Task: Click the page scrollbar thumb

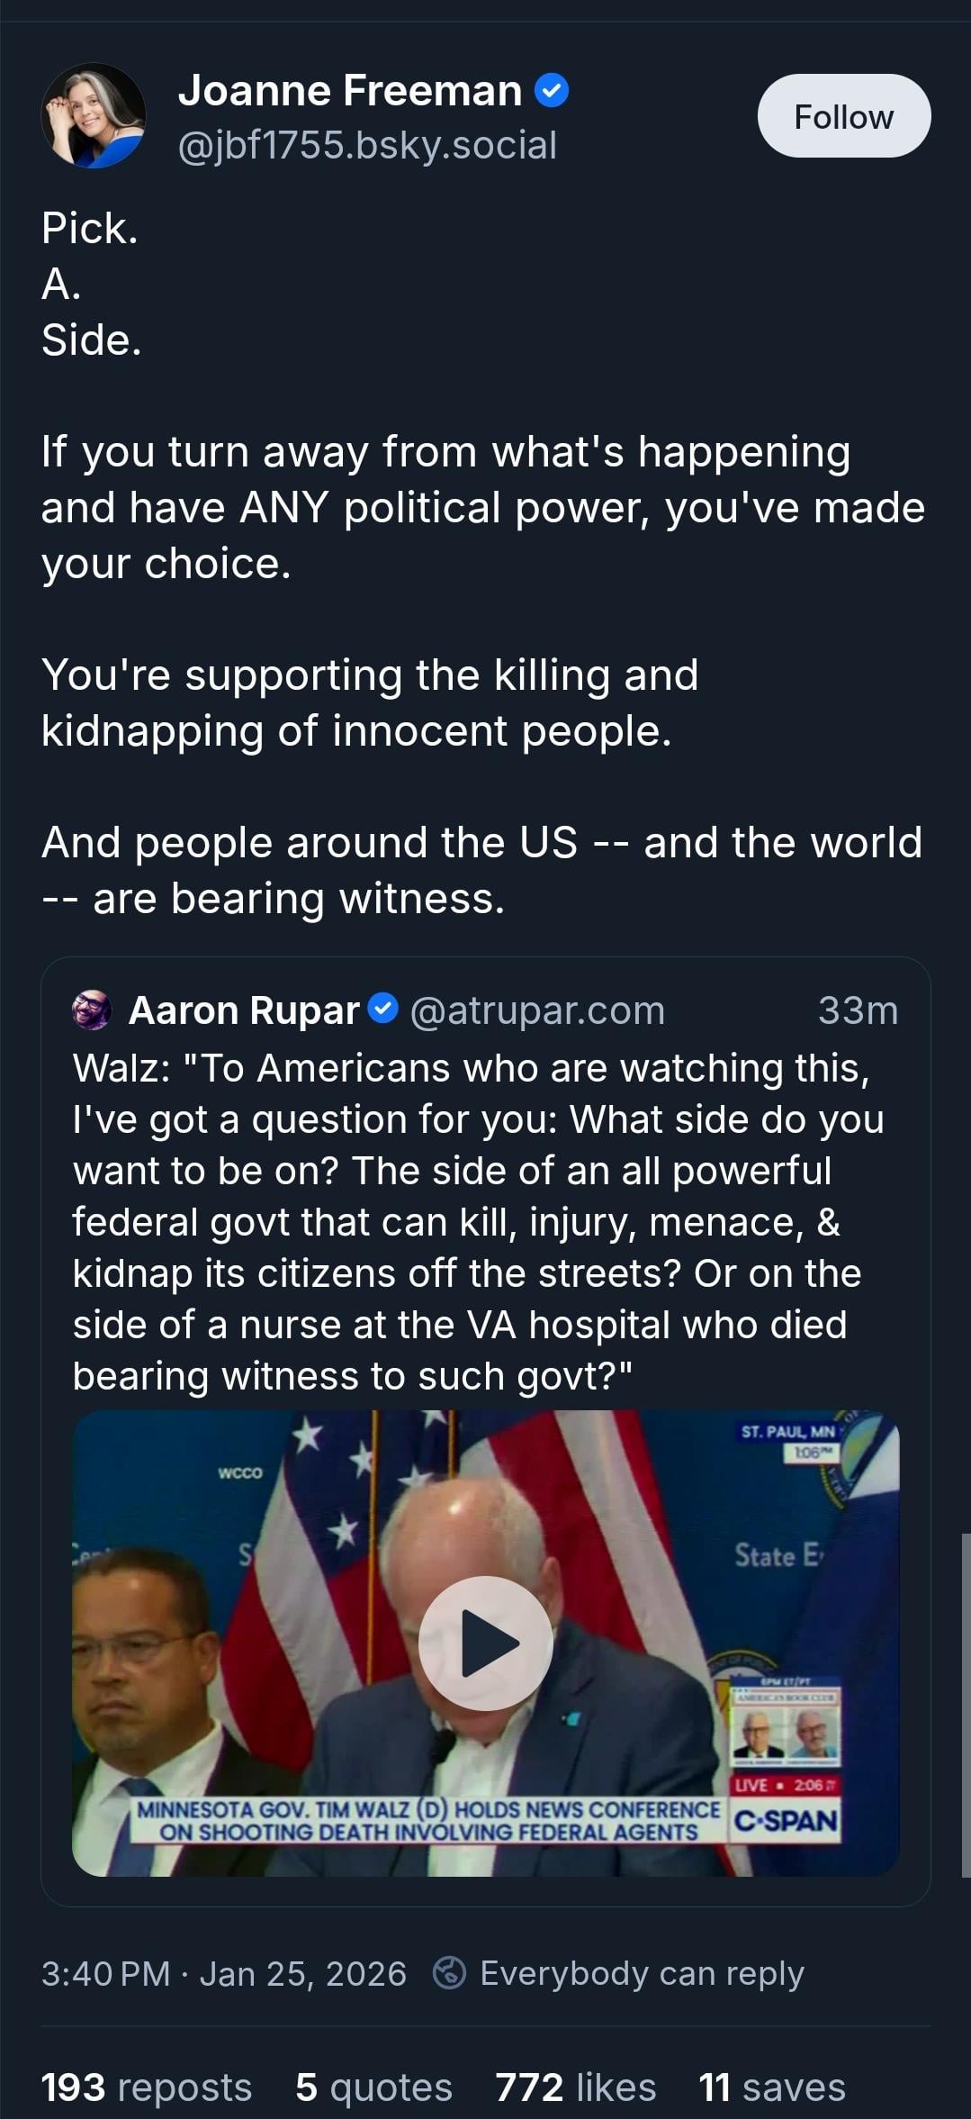Action: (966, 1706)
